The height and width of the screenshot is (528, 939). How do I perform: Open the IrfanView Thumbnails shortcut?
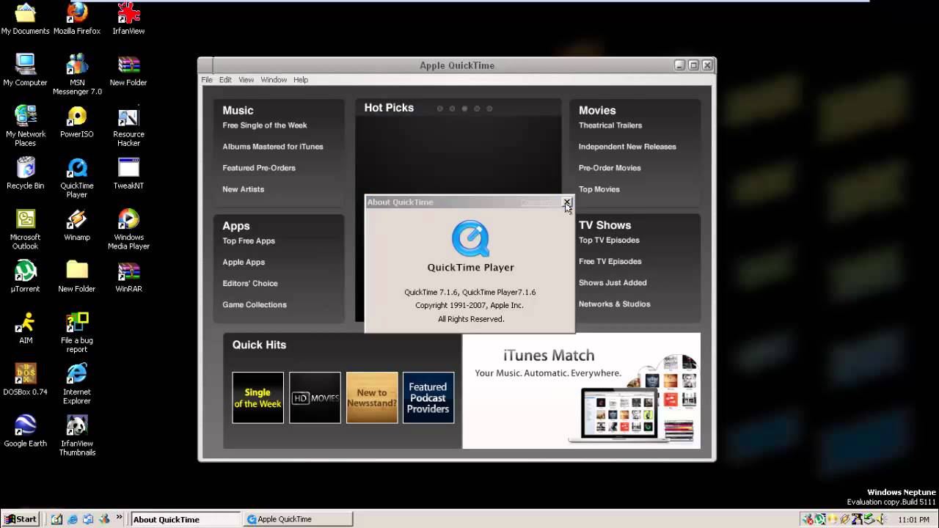[x=77, y=435]
